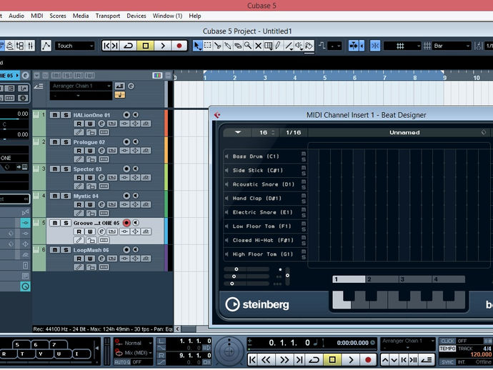493x370 pixels.
Task: Adjust the top swing slider in Beat Designer
Action: point(246,269)
